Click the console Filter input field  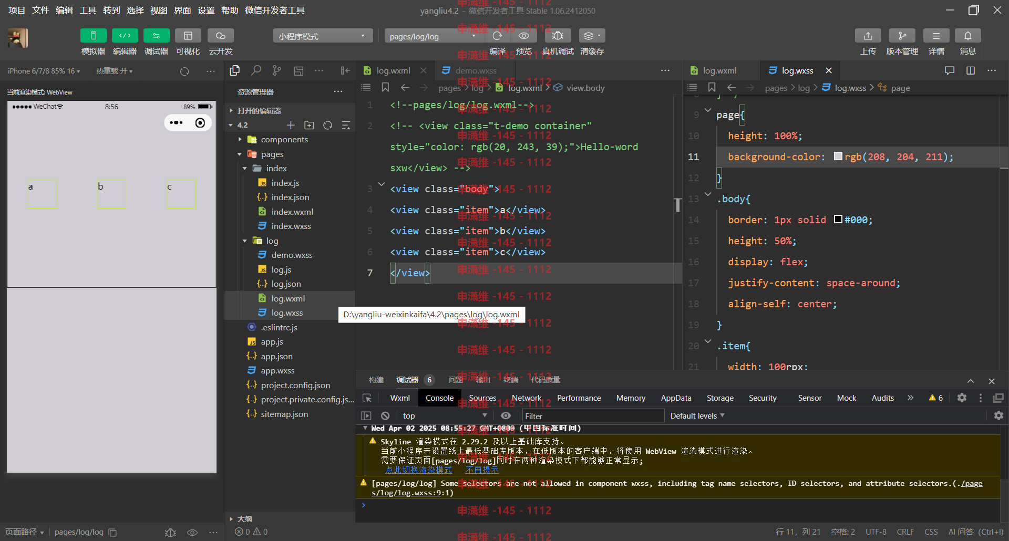point(593,416)
